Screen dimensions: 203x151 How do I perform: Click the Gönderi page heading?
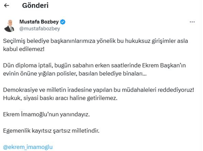[35, 6]
